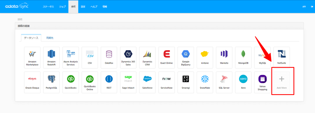Click the logout icon beside API
Viewport: 315px width, 113px height.
click(312, 7)
